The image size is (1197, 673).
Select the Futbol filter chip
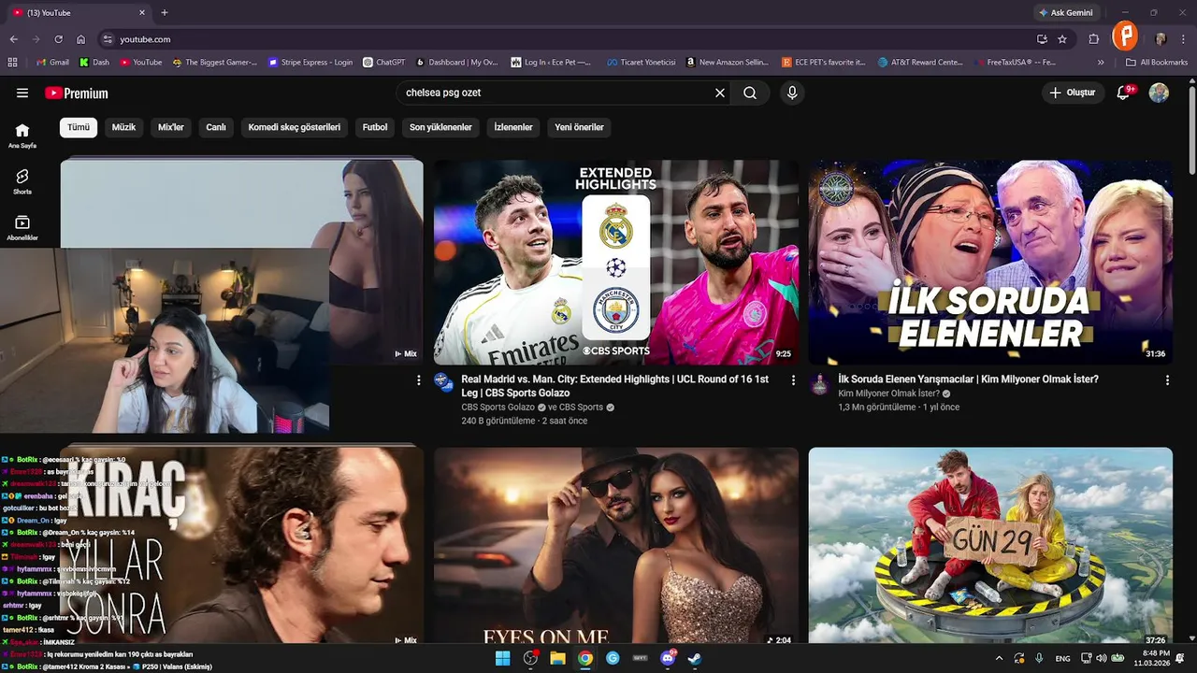pyautogui.click(x=375, y=127)
